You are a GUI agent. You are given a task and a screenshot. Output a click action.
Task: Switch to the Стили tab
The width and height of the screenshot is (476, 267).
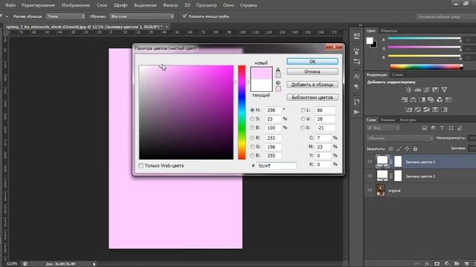[x=397, y=74]
